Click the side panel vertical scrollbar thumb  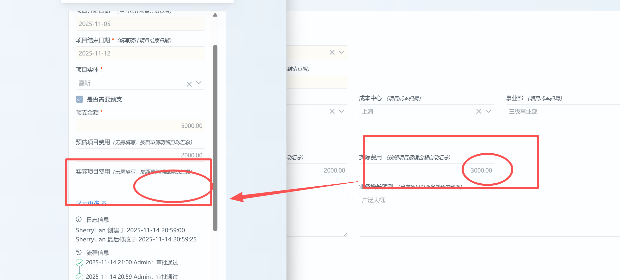[x=215, y=137]
